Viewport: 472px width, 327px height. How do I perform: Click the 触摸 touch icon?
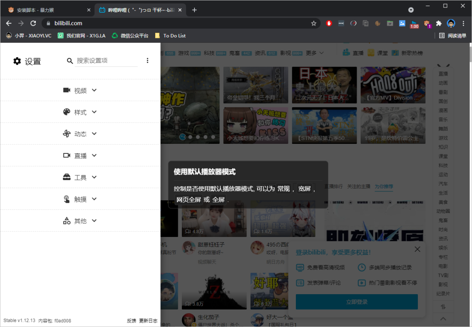[67, 199]
